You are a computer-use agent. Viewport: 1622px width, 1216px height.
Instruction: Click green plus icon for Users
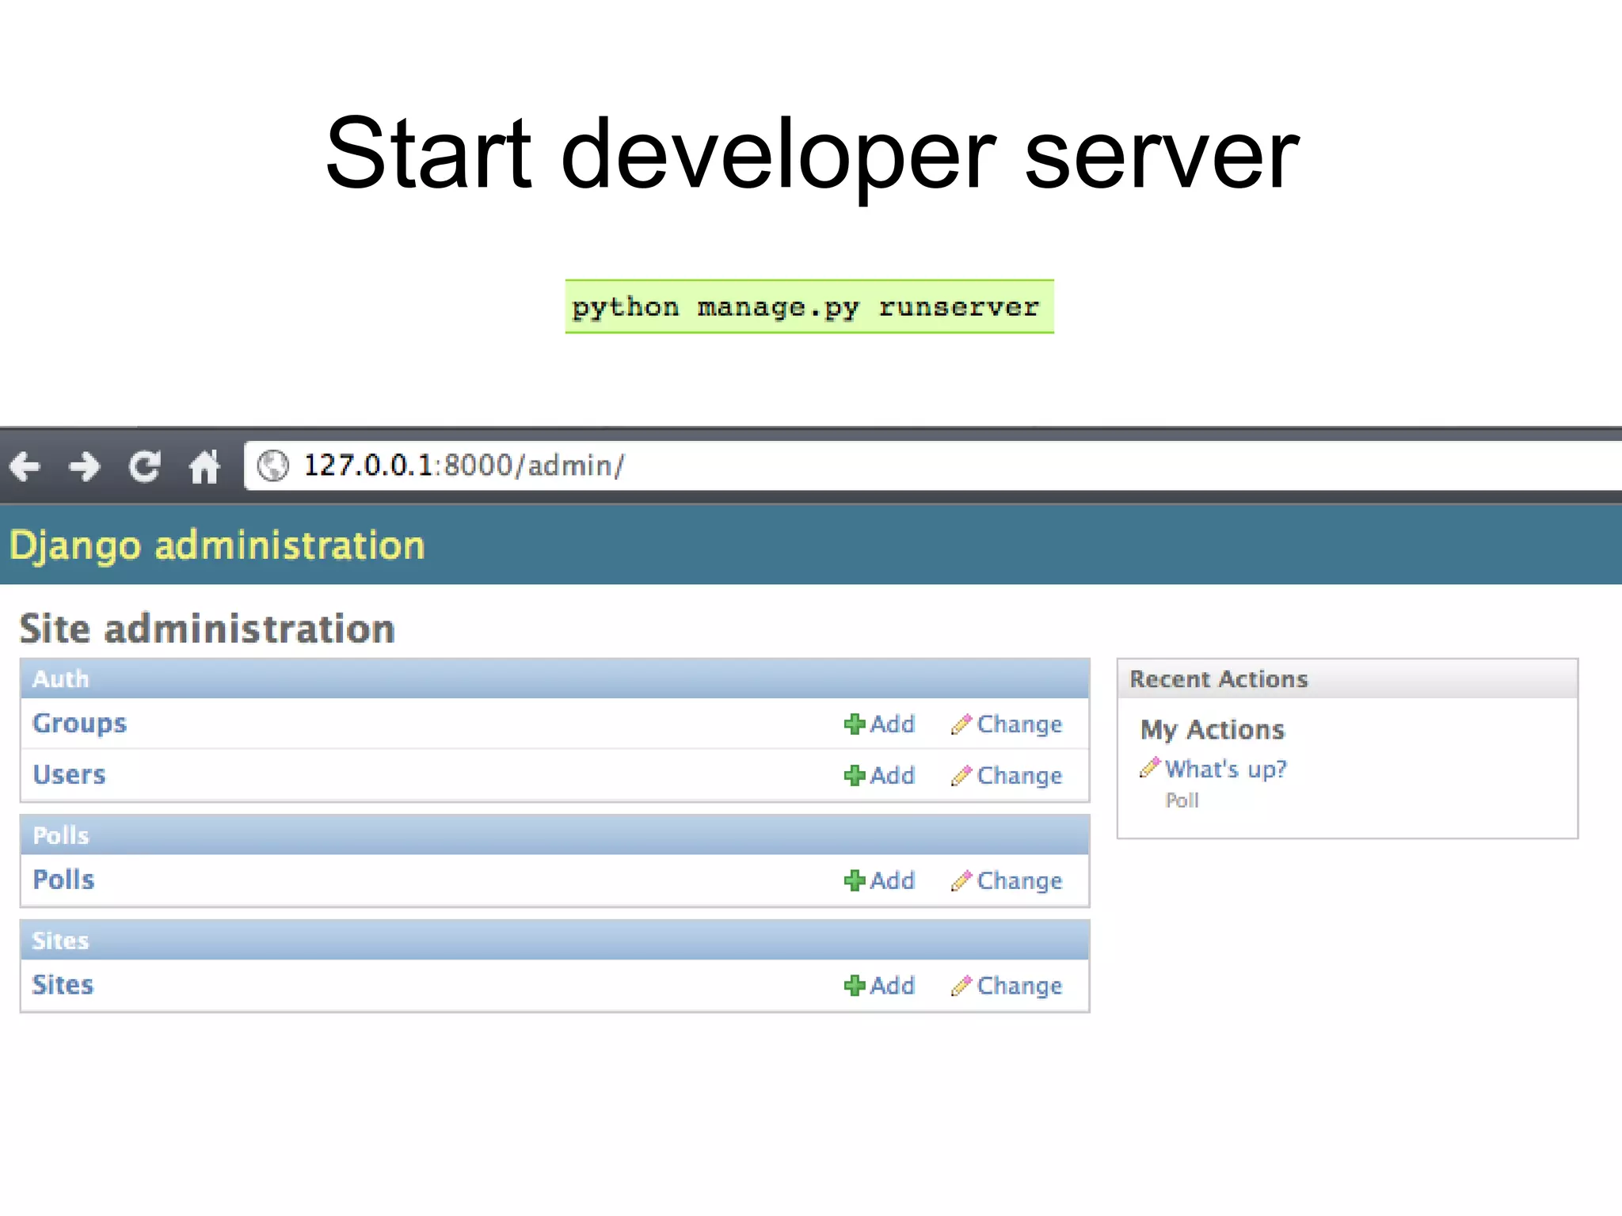(x=855, y=775)
